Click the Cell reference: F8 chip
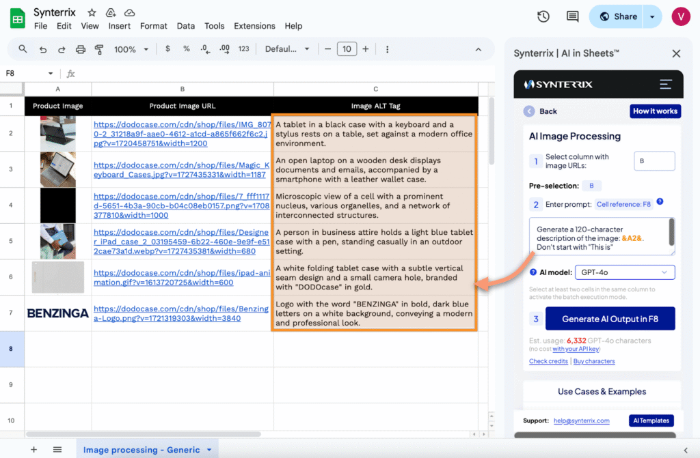 [623, 204]
